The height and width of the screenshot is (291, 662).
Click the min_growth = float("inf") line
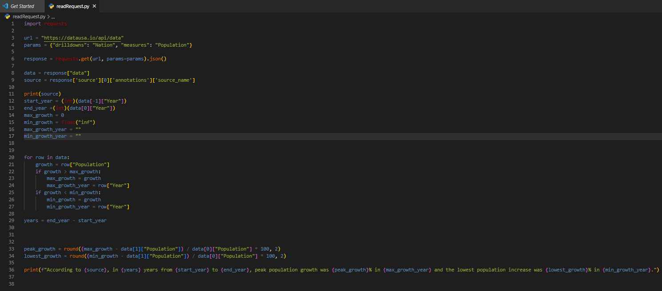(x=60, y=122)
